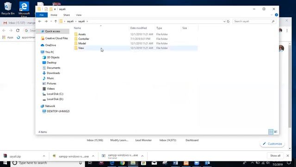The image size is (296, 167).
Task: Open the Assets folder
Action: point(82,34)
